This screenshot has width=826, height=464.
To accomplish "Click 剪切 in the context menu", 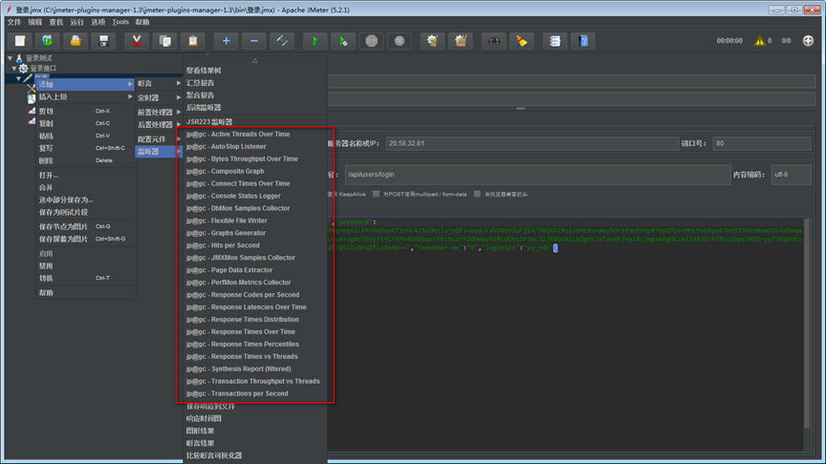I will pyautogui.click(x=85, y=111).
